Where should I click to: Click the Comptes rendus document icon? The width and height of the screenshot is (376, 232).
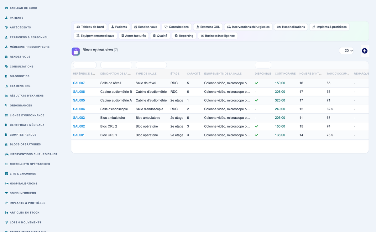(x=7, y=135)
